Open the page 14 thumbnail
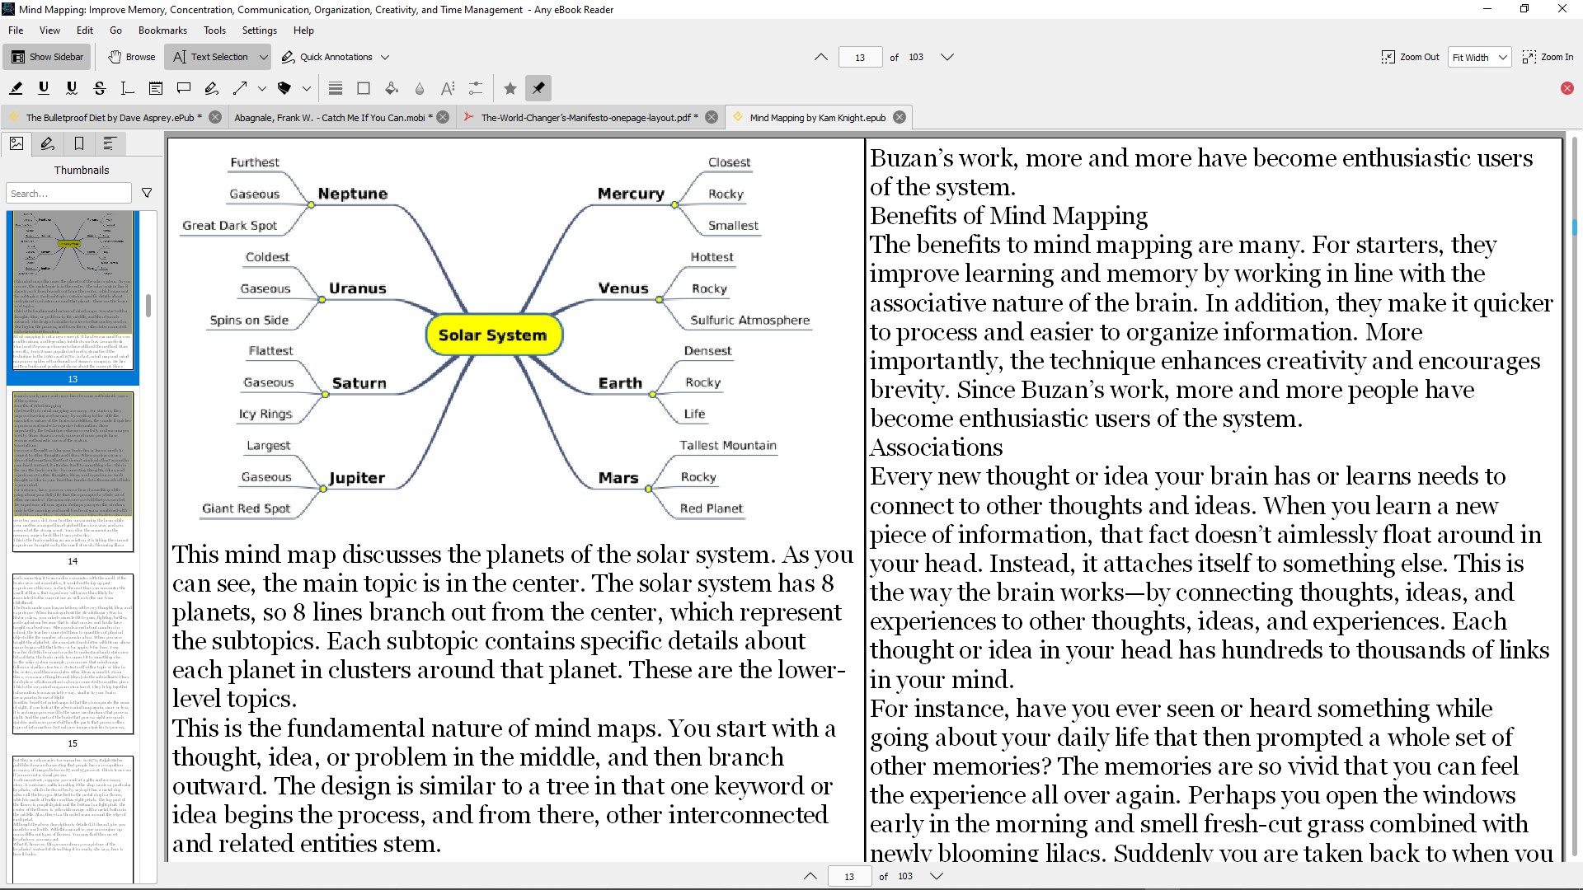The width and height of the screenshot is (1583, 890). 73,472
